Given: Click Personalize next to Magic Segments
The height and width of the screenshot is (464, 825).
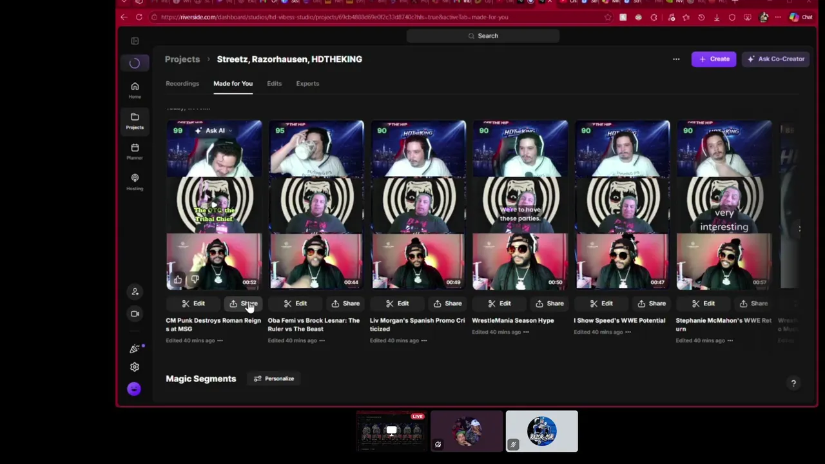Looking at the screenshot, I should point(274,379).
